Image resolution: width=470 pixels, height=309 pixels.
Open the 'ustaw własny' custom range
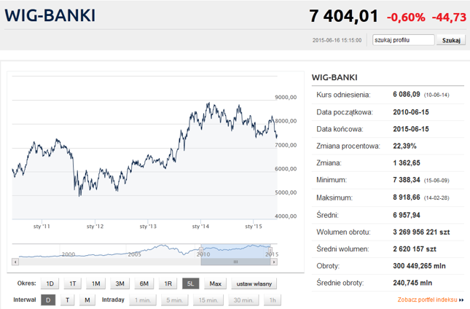coord(251,283)
